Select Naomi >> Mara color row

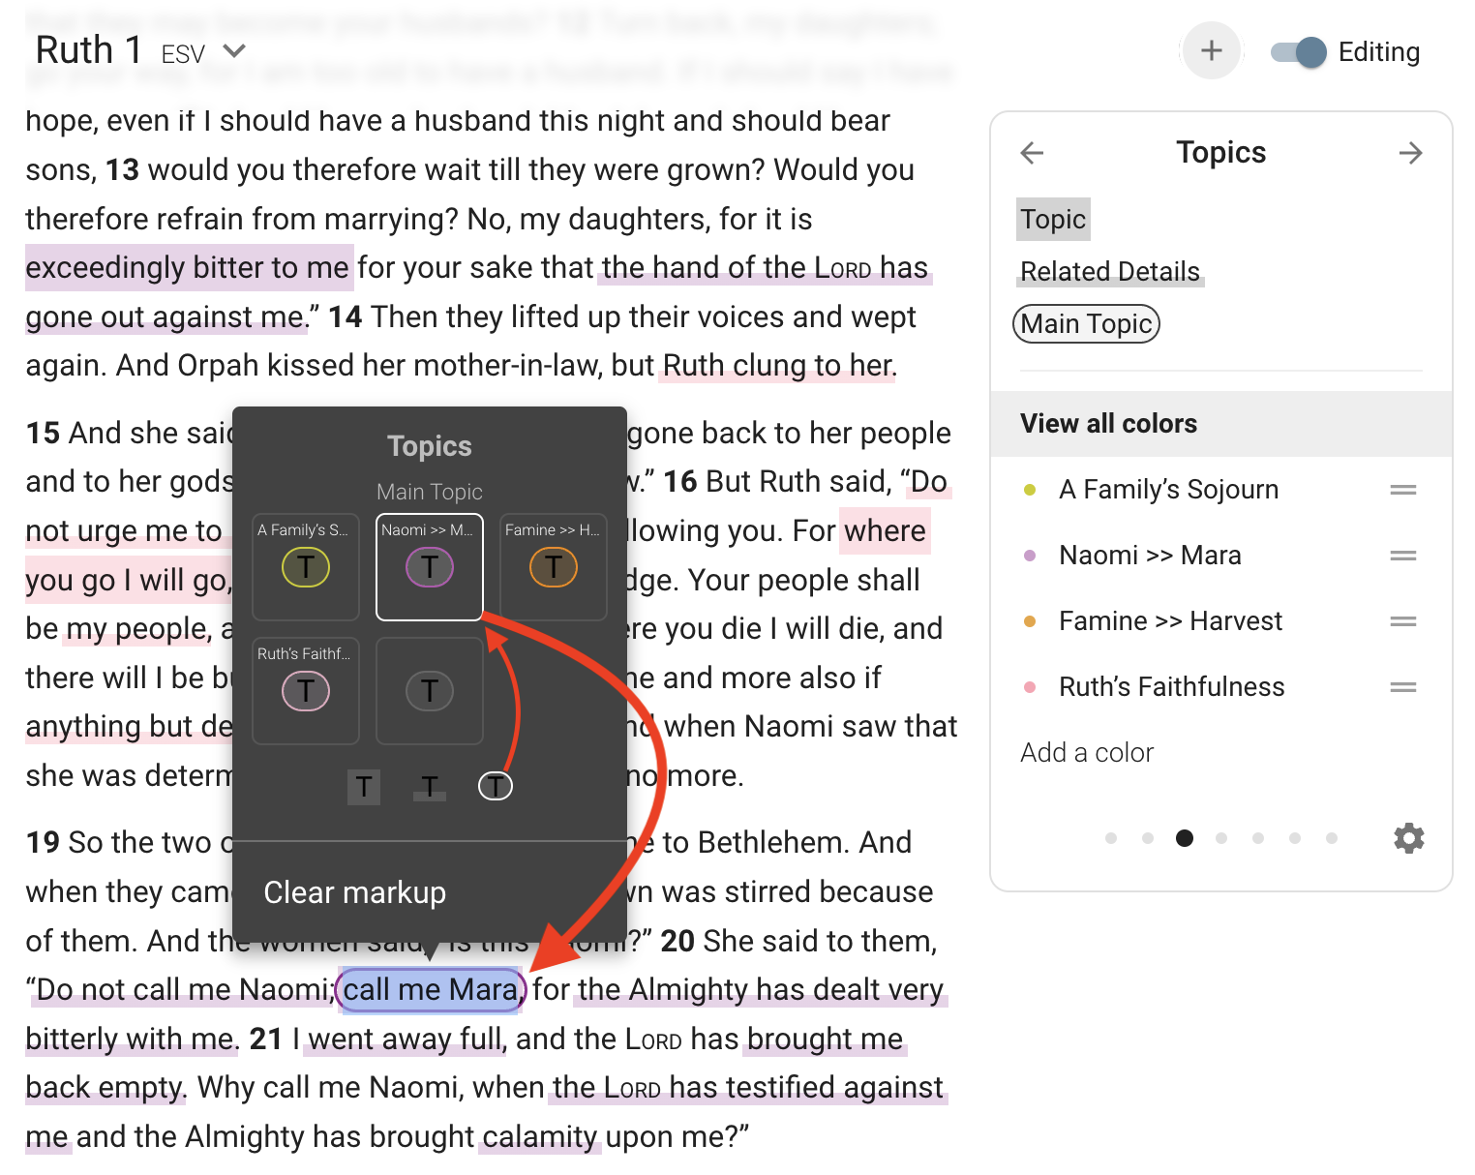1220,556
